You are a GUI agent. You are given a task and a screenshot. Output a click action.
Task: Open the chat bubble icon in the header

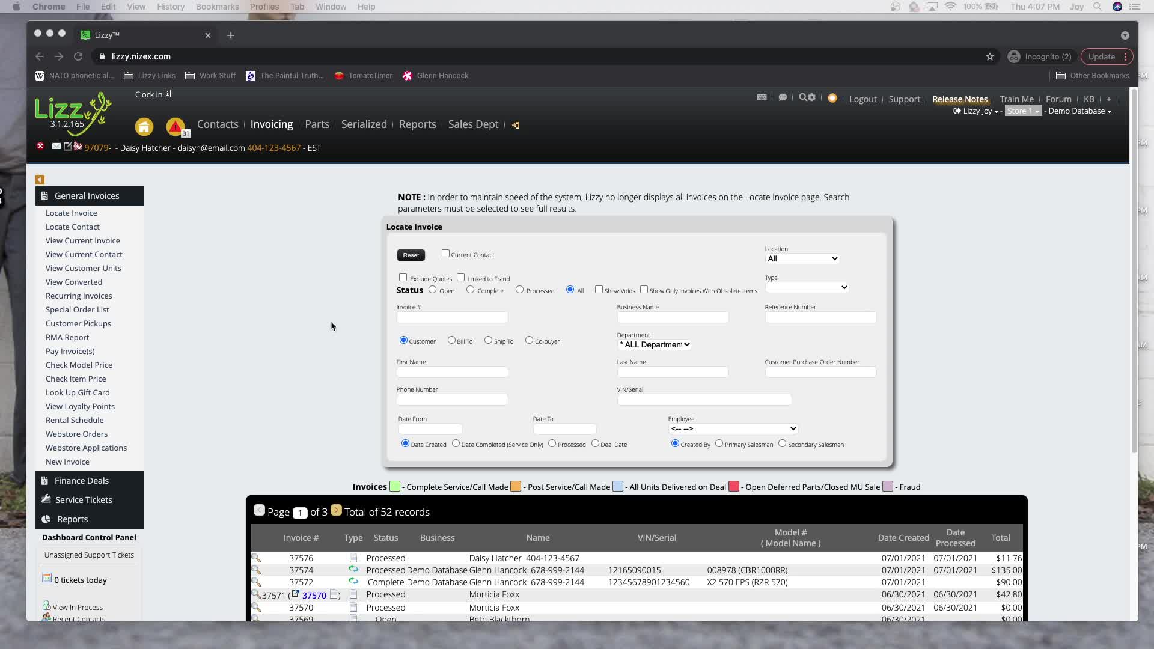[783, 97]
